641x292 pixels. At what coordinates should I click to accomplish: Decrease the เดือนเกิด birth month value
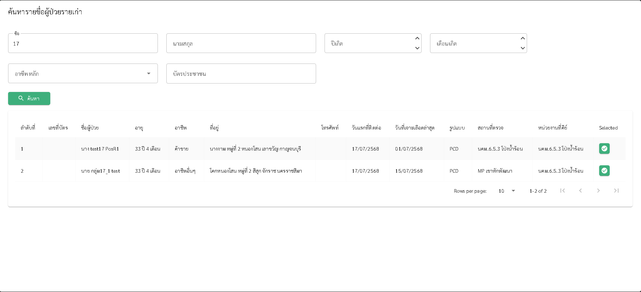pos(523,48)
